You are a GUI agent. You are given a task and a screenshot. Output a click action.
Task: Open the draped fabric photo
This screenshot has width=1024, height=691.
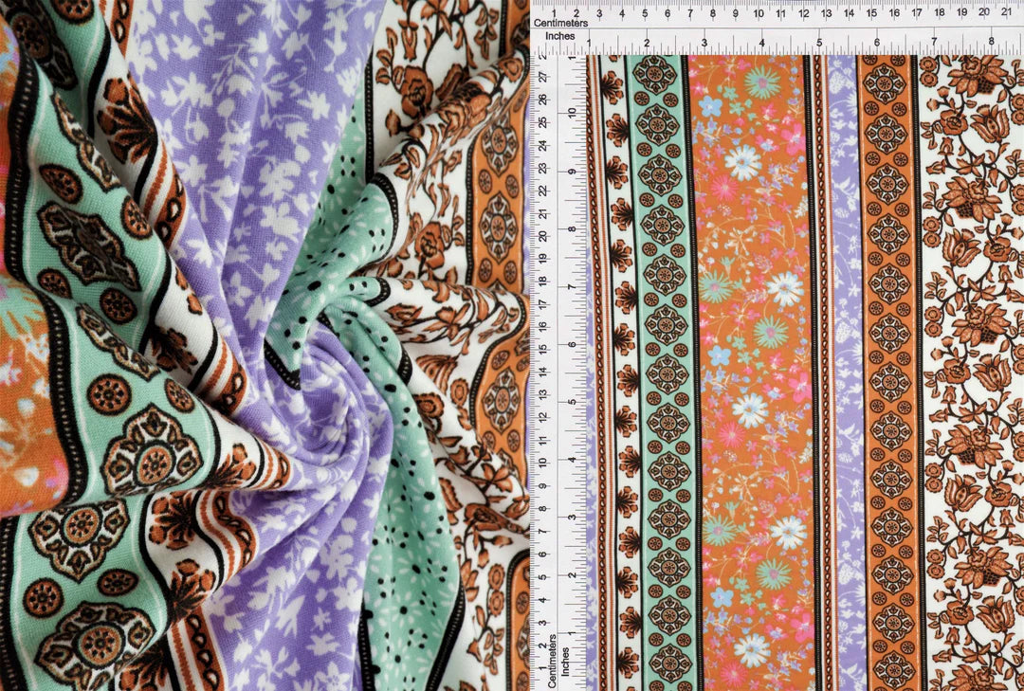(264, 345)
